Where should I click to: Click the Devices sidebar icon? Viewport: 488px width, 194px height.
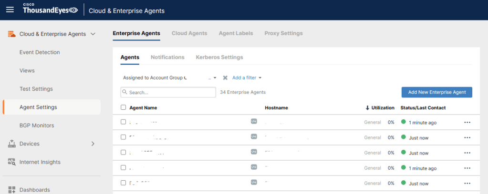[12, 144]
